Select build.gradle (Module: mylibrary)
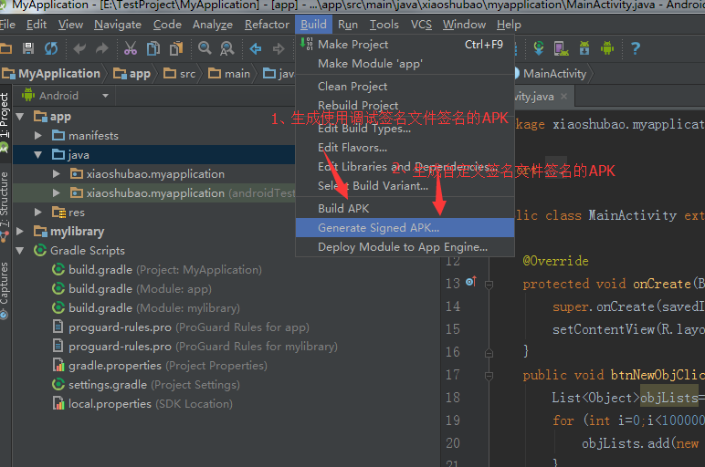Screen dimensions: 705x467 click(146, 308)
